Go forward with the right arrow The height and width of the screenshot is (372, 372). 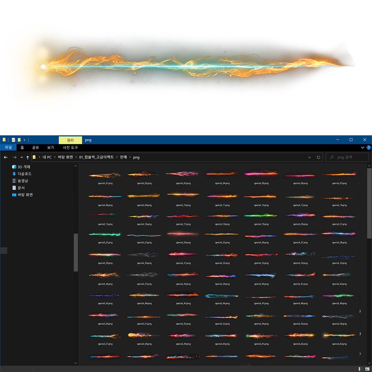[14, 157]
